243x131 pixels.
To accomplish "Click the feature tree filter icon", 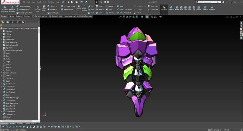I will coord(2,25).
